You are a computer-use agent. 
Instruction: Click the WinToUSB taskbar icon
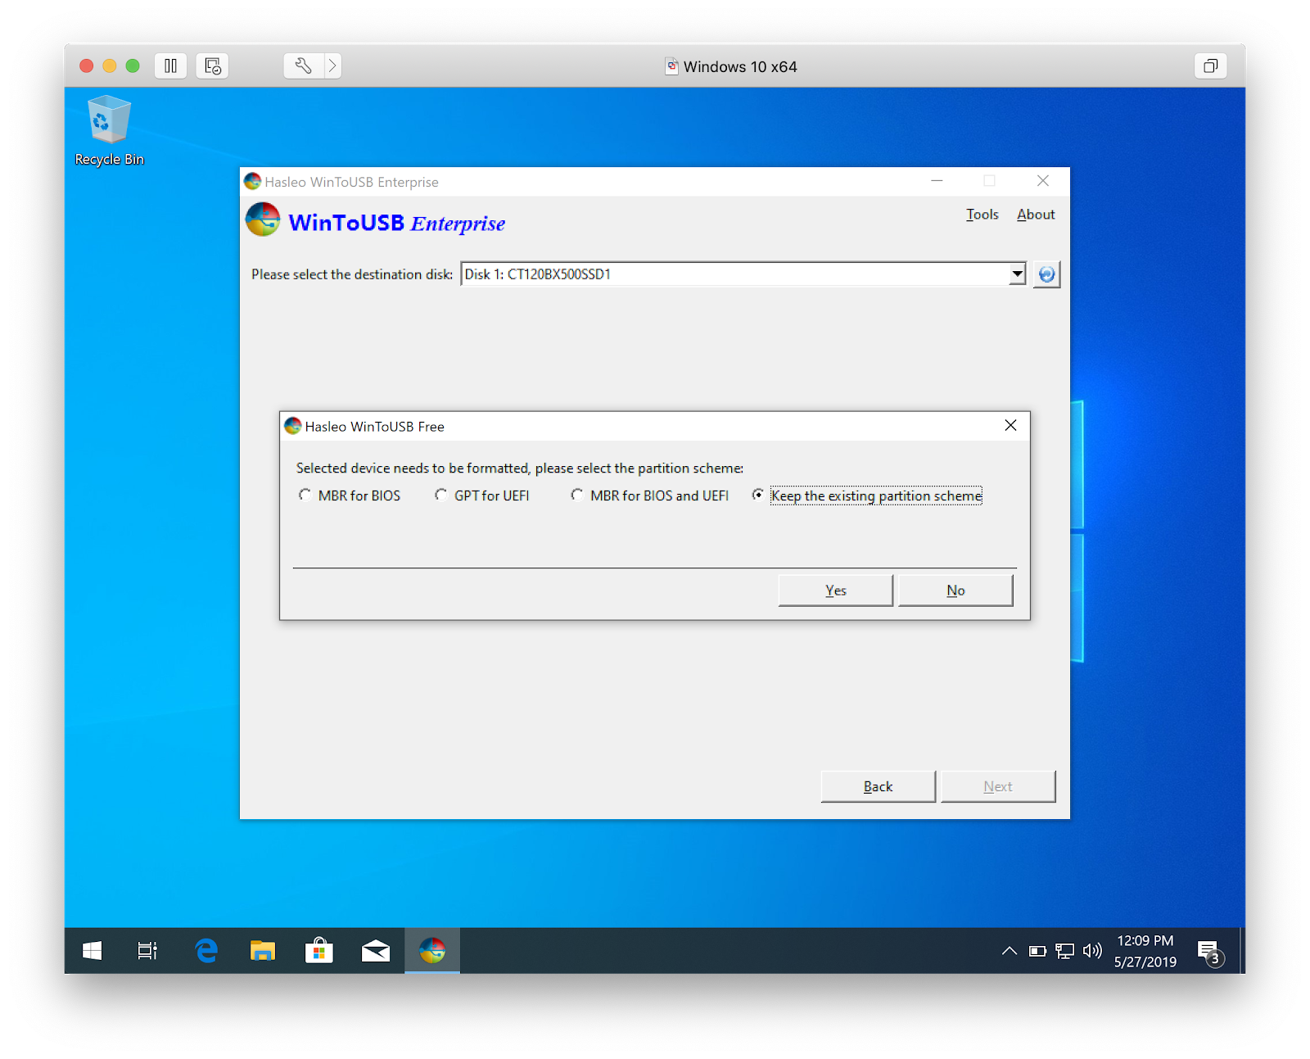(432, 951)
